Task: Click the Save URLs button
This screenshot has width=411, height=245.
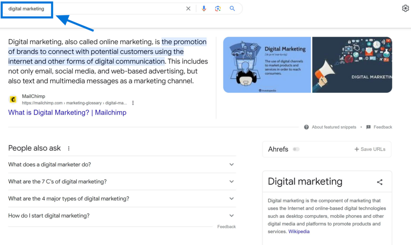Action: click(370, 149)
